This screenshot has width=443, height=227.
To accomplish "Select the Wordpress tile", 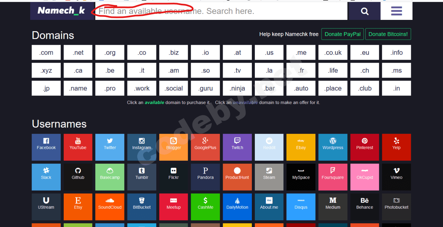I will coord(333,147).
